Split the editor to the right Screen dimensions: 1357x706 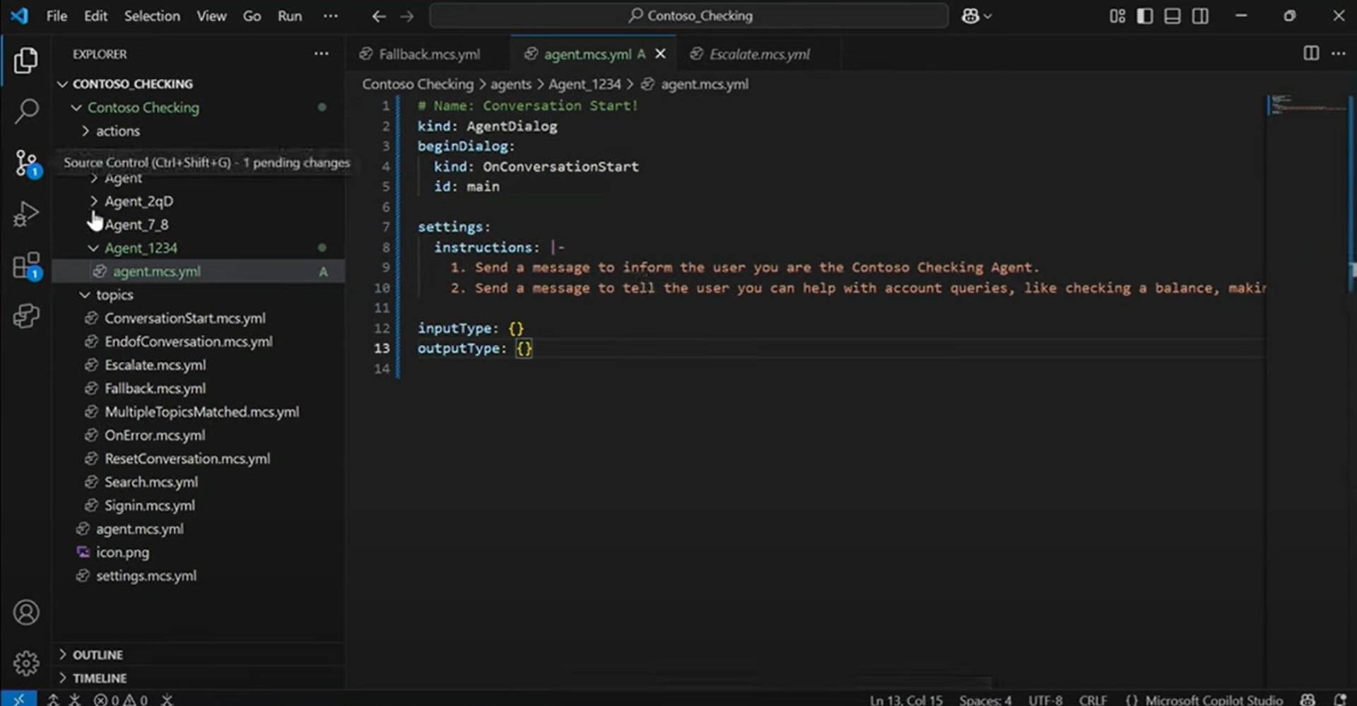click(1311, 54)
